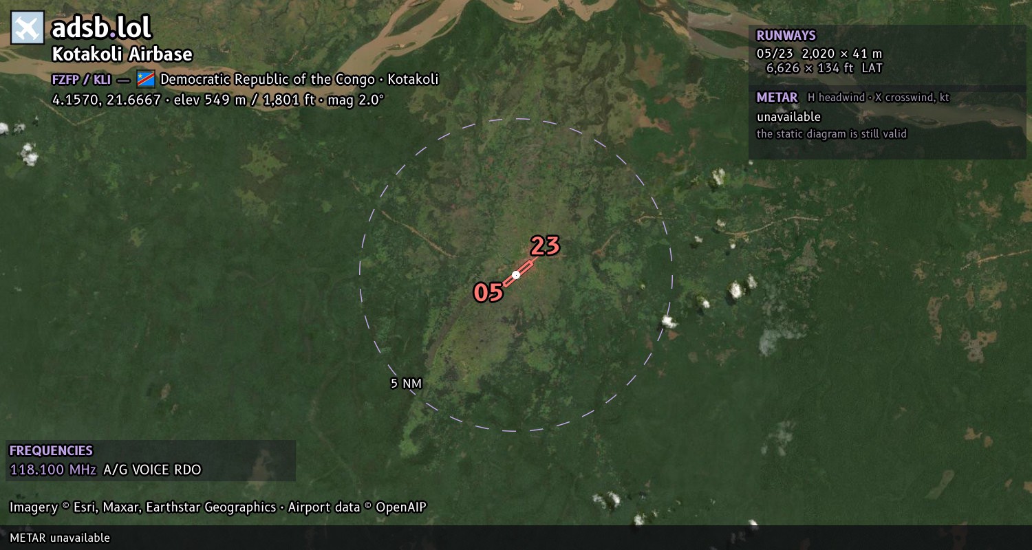Click the headwind and crosswind legend text
The width and height of the screenshot is (1032, 550).
click(879, 98)
